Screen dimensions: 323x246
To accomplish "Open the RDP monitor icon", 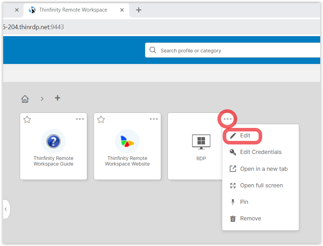I will tap(201, 142).
